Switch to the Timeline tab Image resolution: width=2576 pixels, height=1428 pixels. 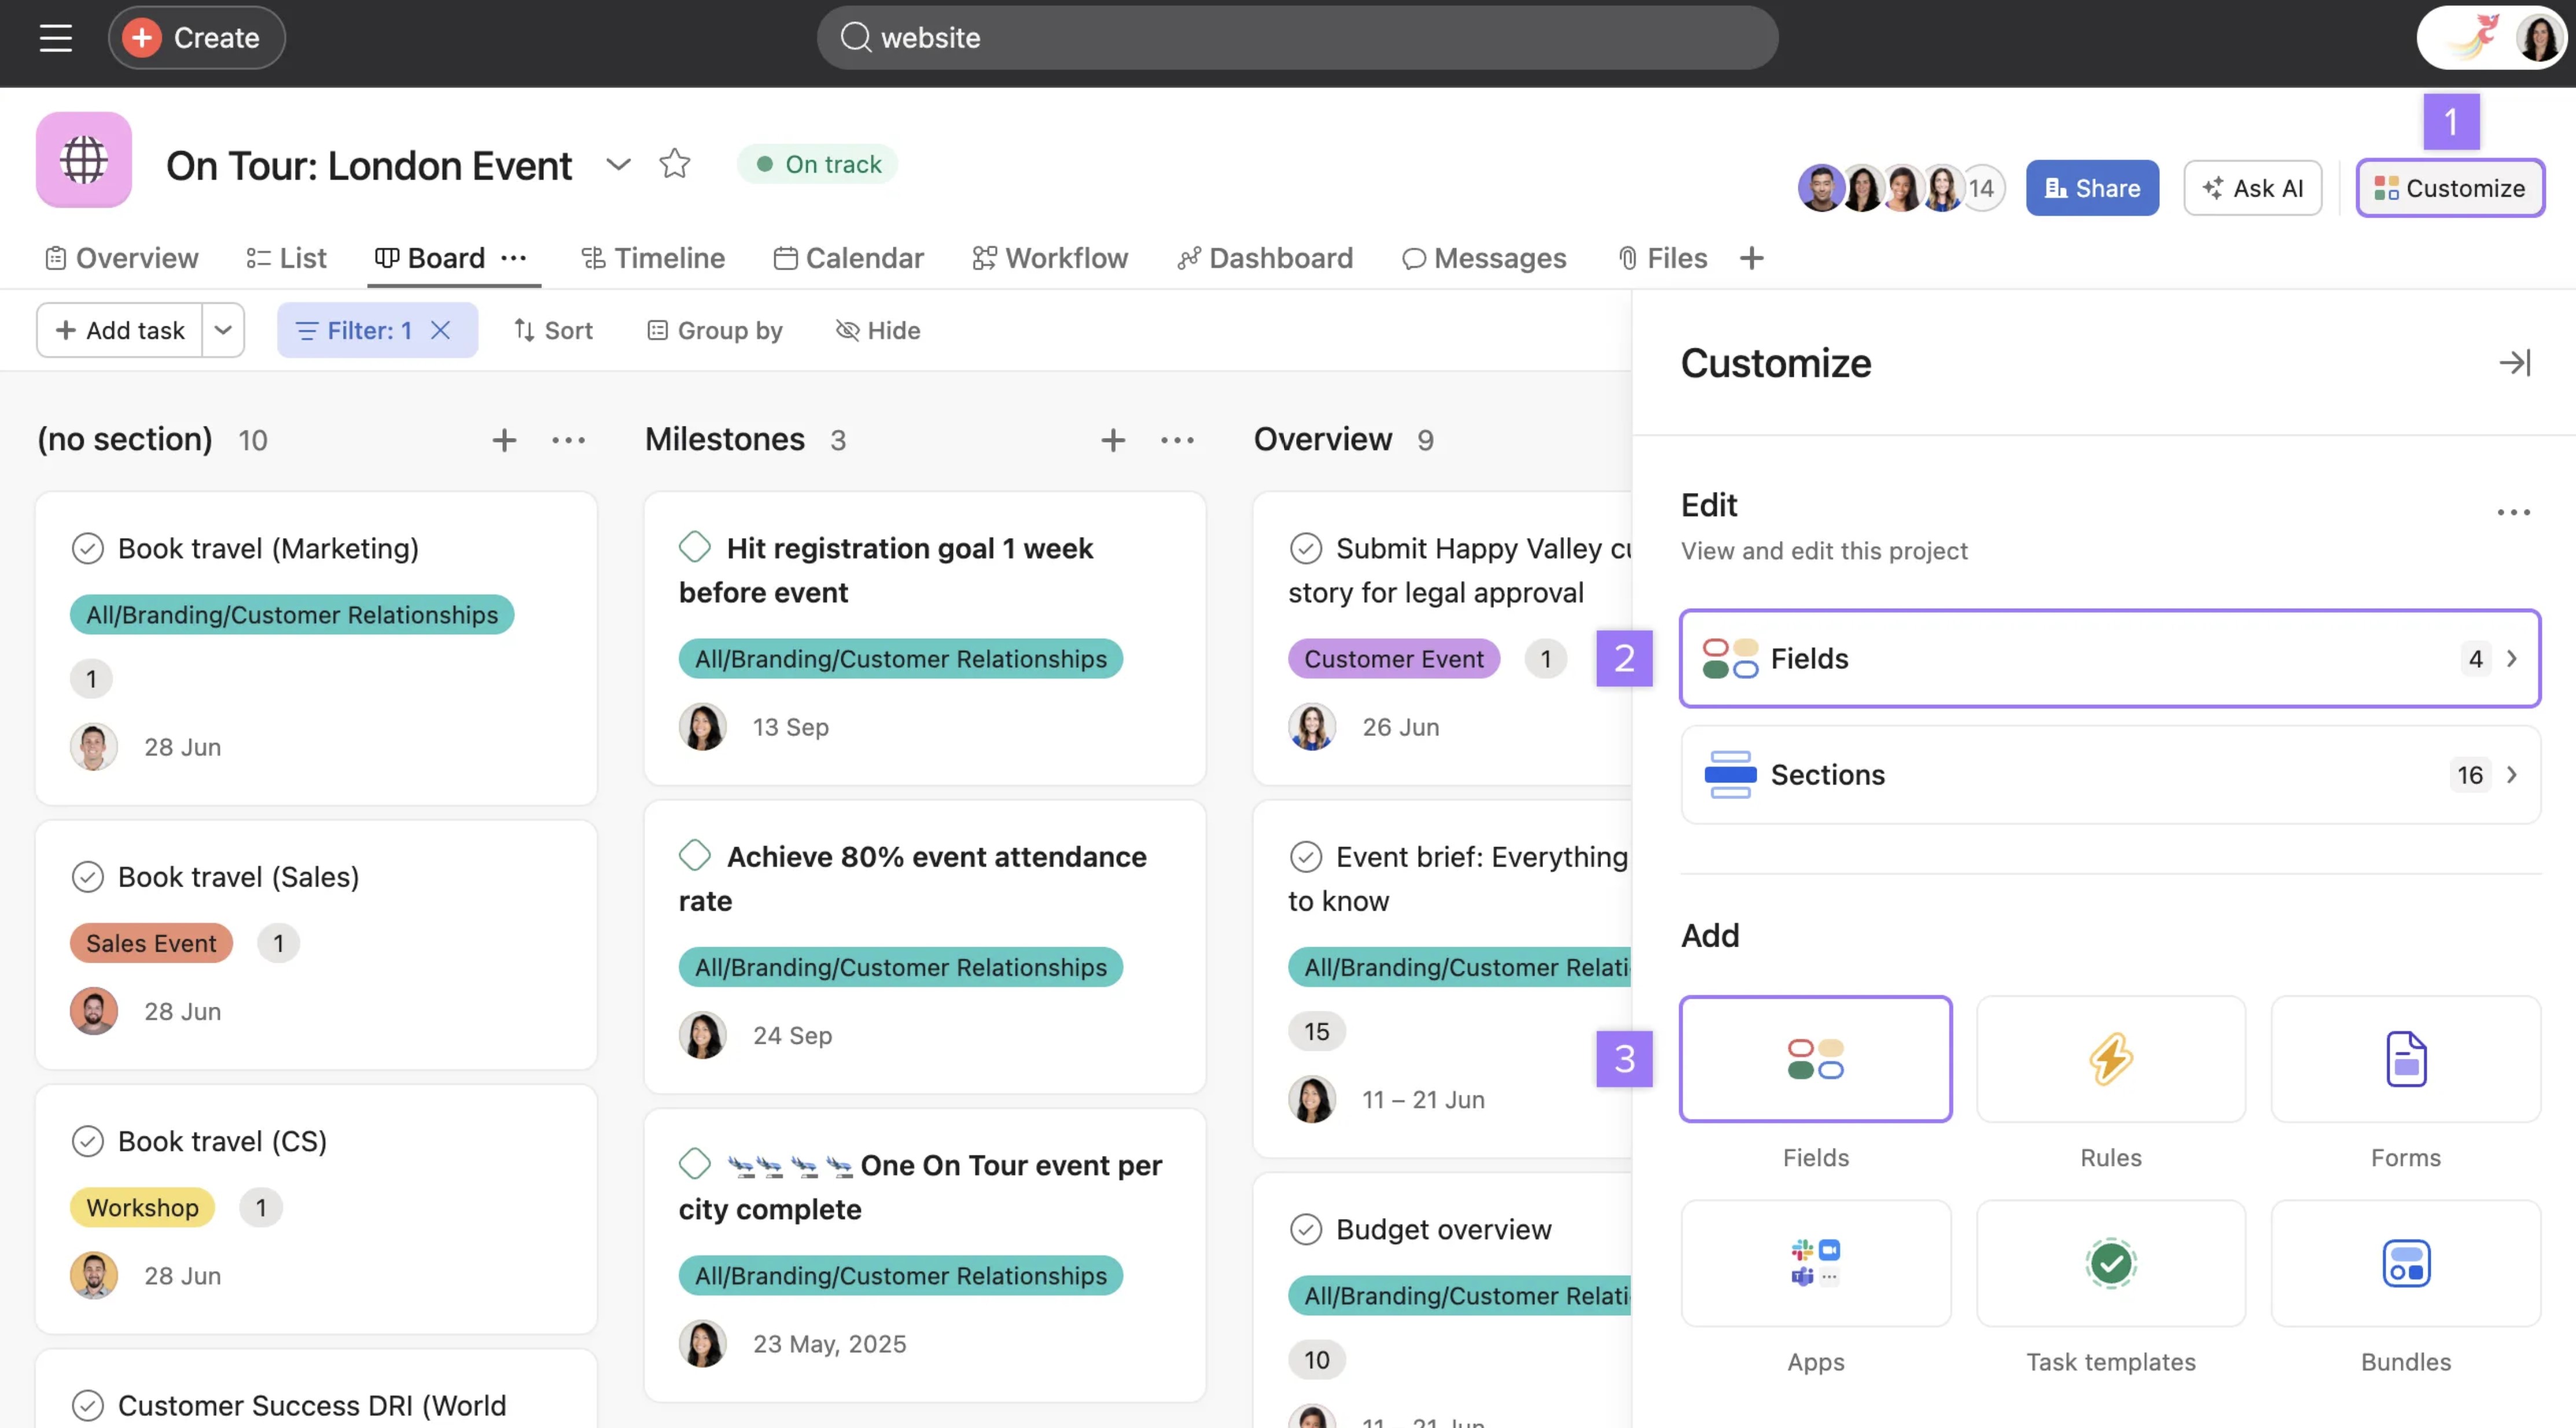point(653,258)
